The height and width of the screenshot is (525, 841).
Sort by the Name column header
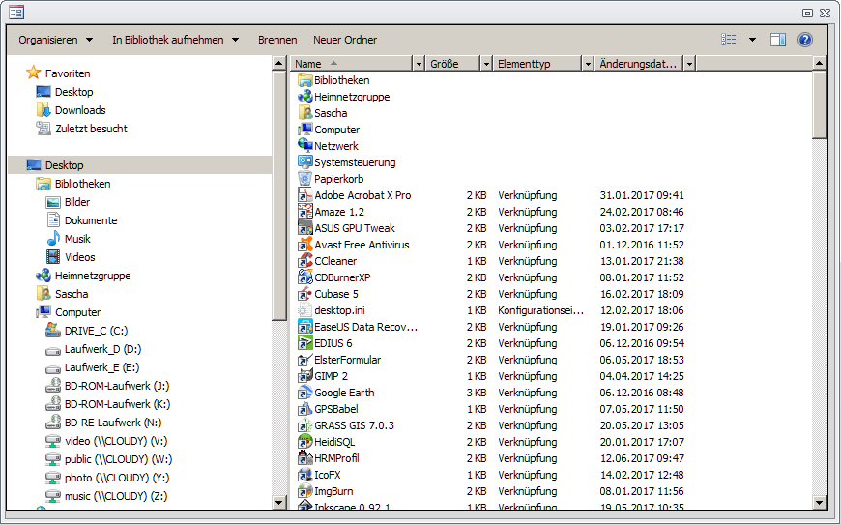click(x=352, y=64)
